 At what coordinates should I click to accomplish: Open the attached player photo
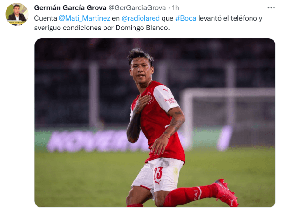155,123
